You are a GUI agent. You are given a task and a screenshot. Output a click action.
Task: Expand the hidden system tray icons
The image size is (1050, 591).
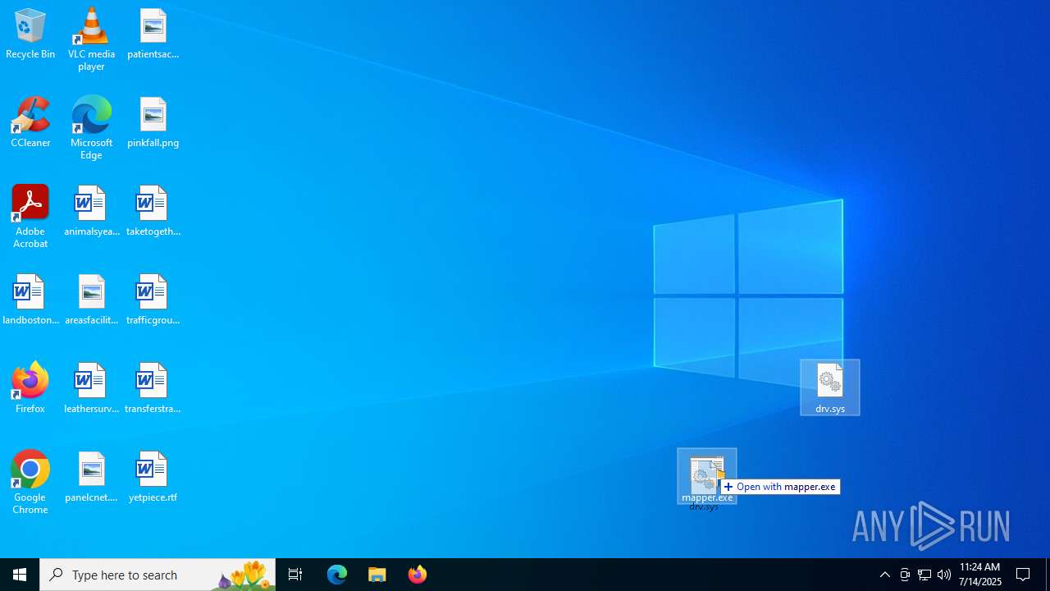point(885,575)
